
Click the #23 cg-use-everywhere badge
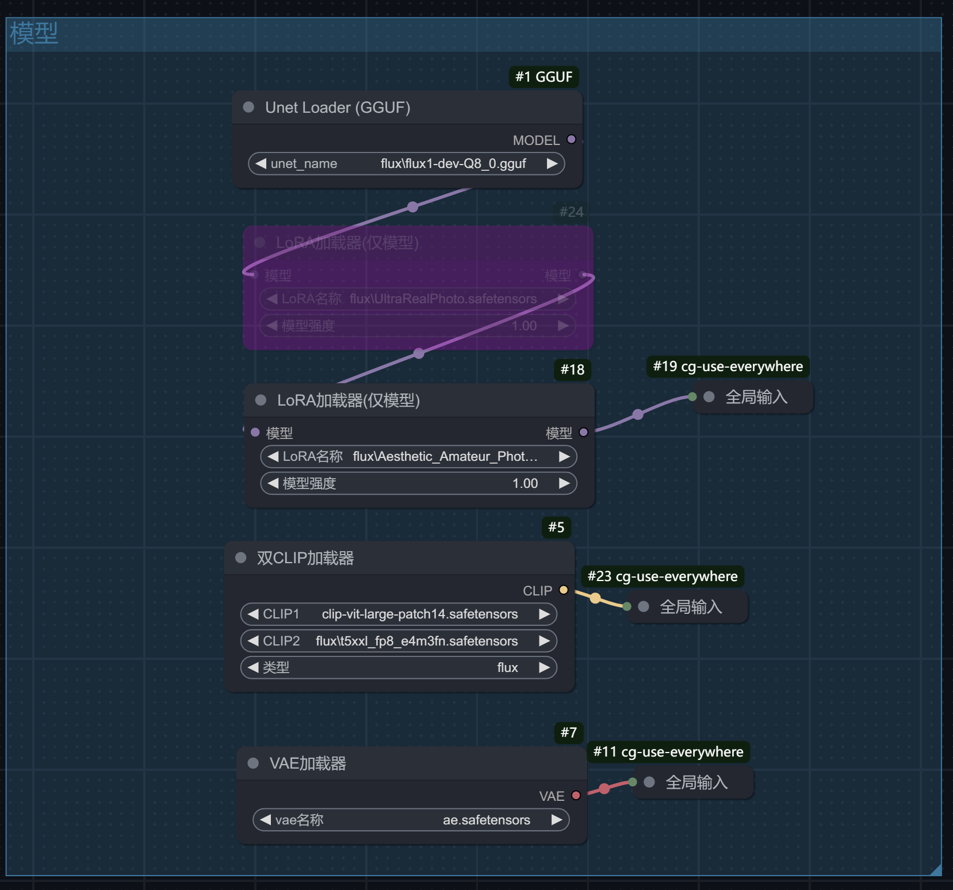coord(663,576)
